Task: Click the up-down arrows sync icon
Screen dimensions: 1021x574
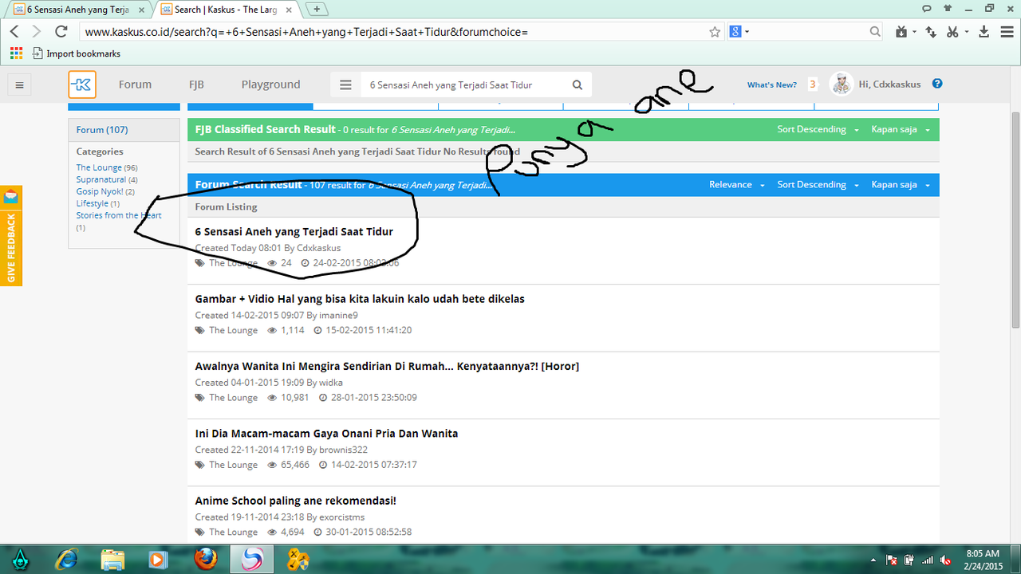Action: point(931,32)
